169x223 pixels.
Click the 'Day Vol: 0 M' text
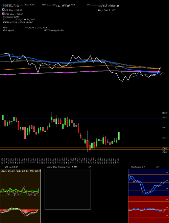pos(106,10)
